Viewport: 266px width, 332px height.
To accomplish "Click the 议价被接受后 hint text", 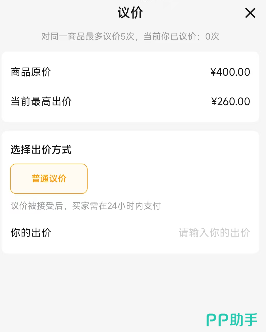I will coord(37,206).
